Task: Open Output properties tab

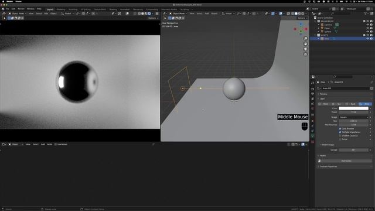Action: pos(312,94)
